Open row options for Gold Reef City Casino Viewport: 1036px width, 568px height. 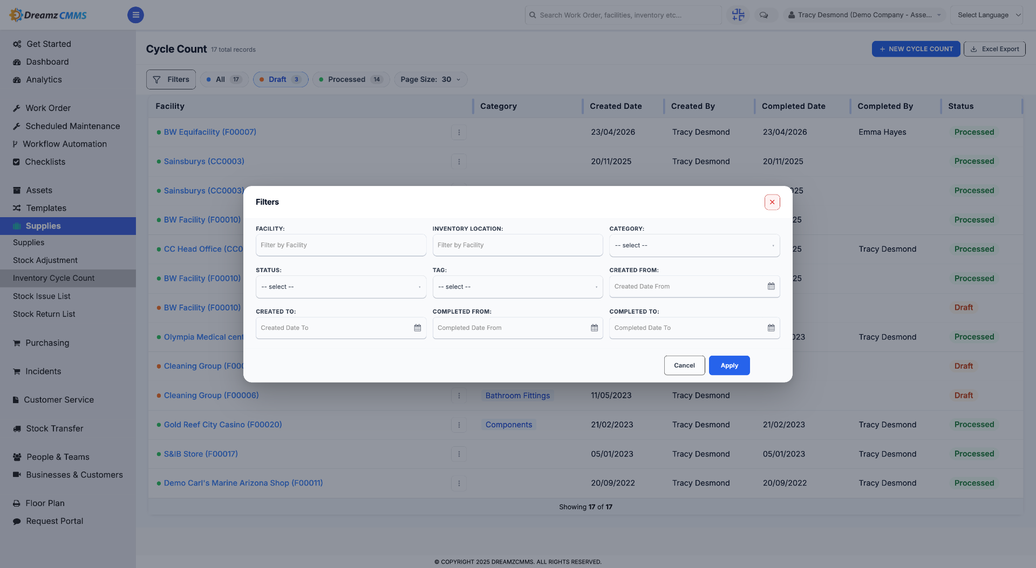[459, 425]
